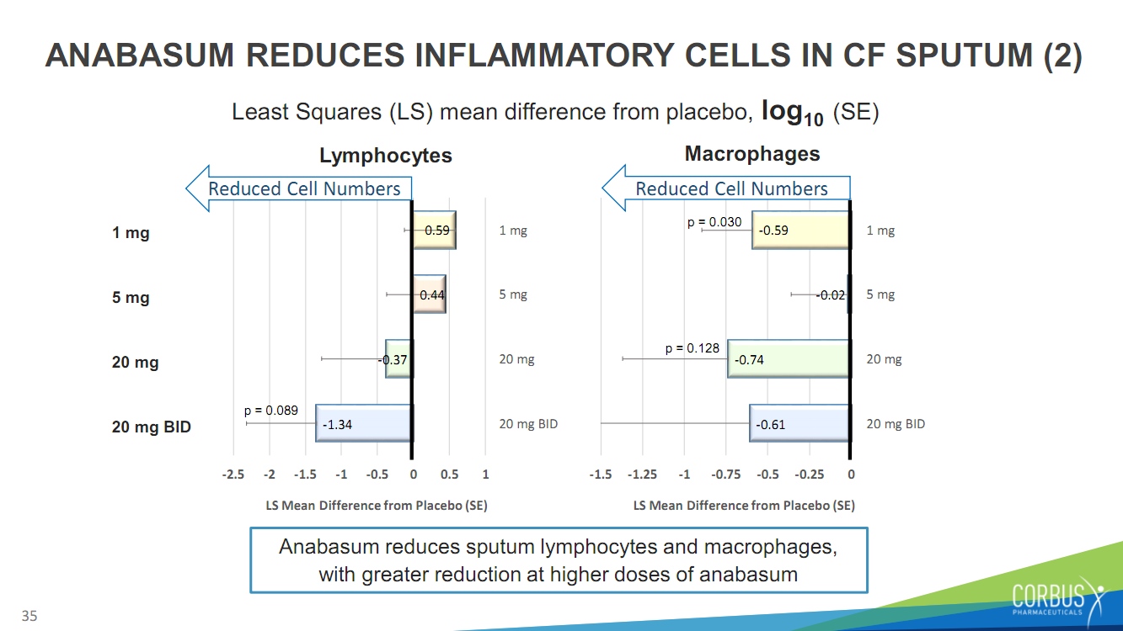
Task: Click the Macrophages 'LS Mean Difference from Placebo (SE)' axis title
Action: point(744,506)
